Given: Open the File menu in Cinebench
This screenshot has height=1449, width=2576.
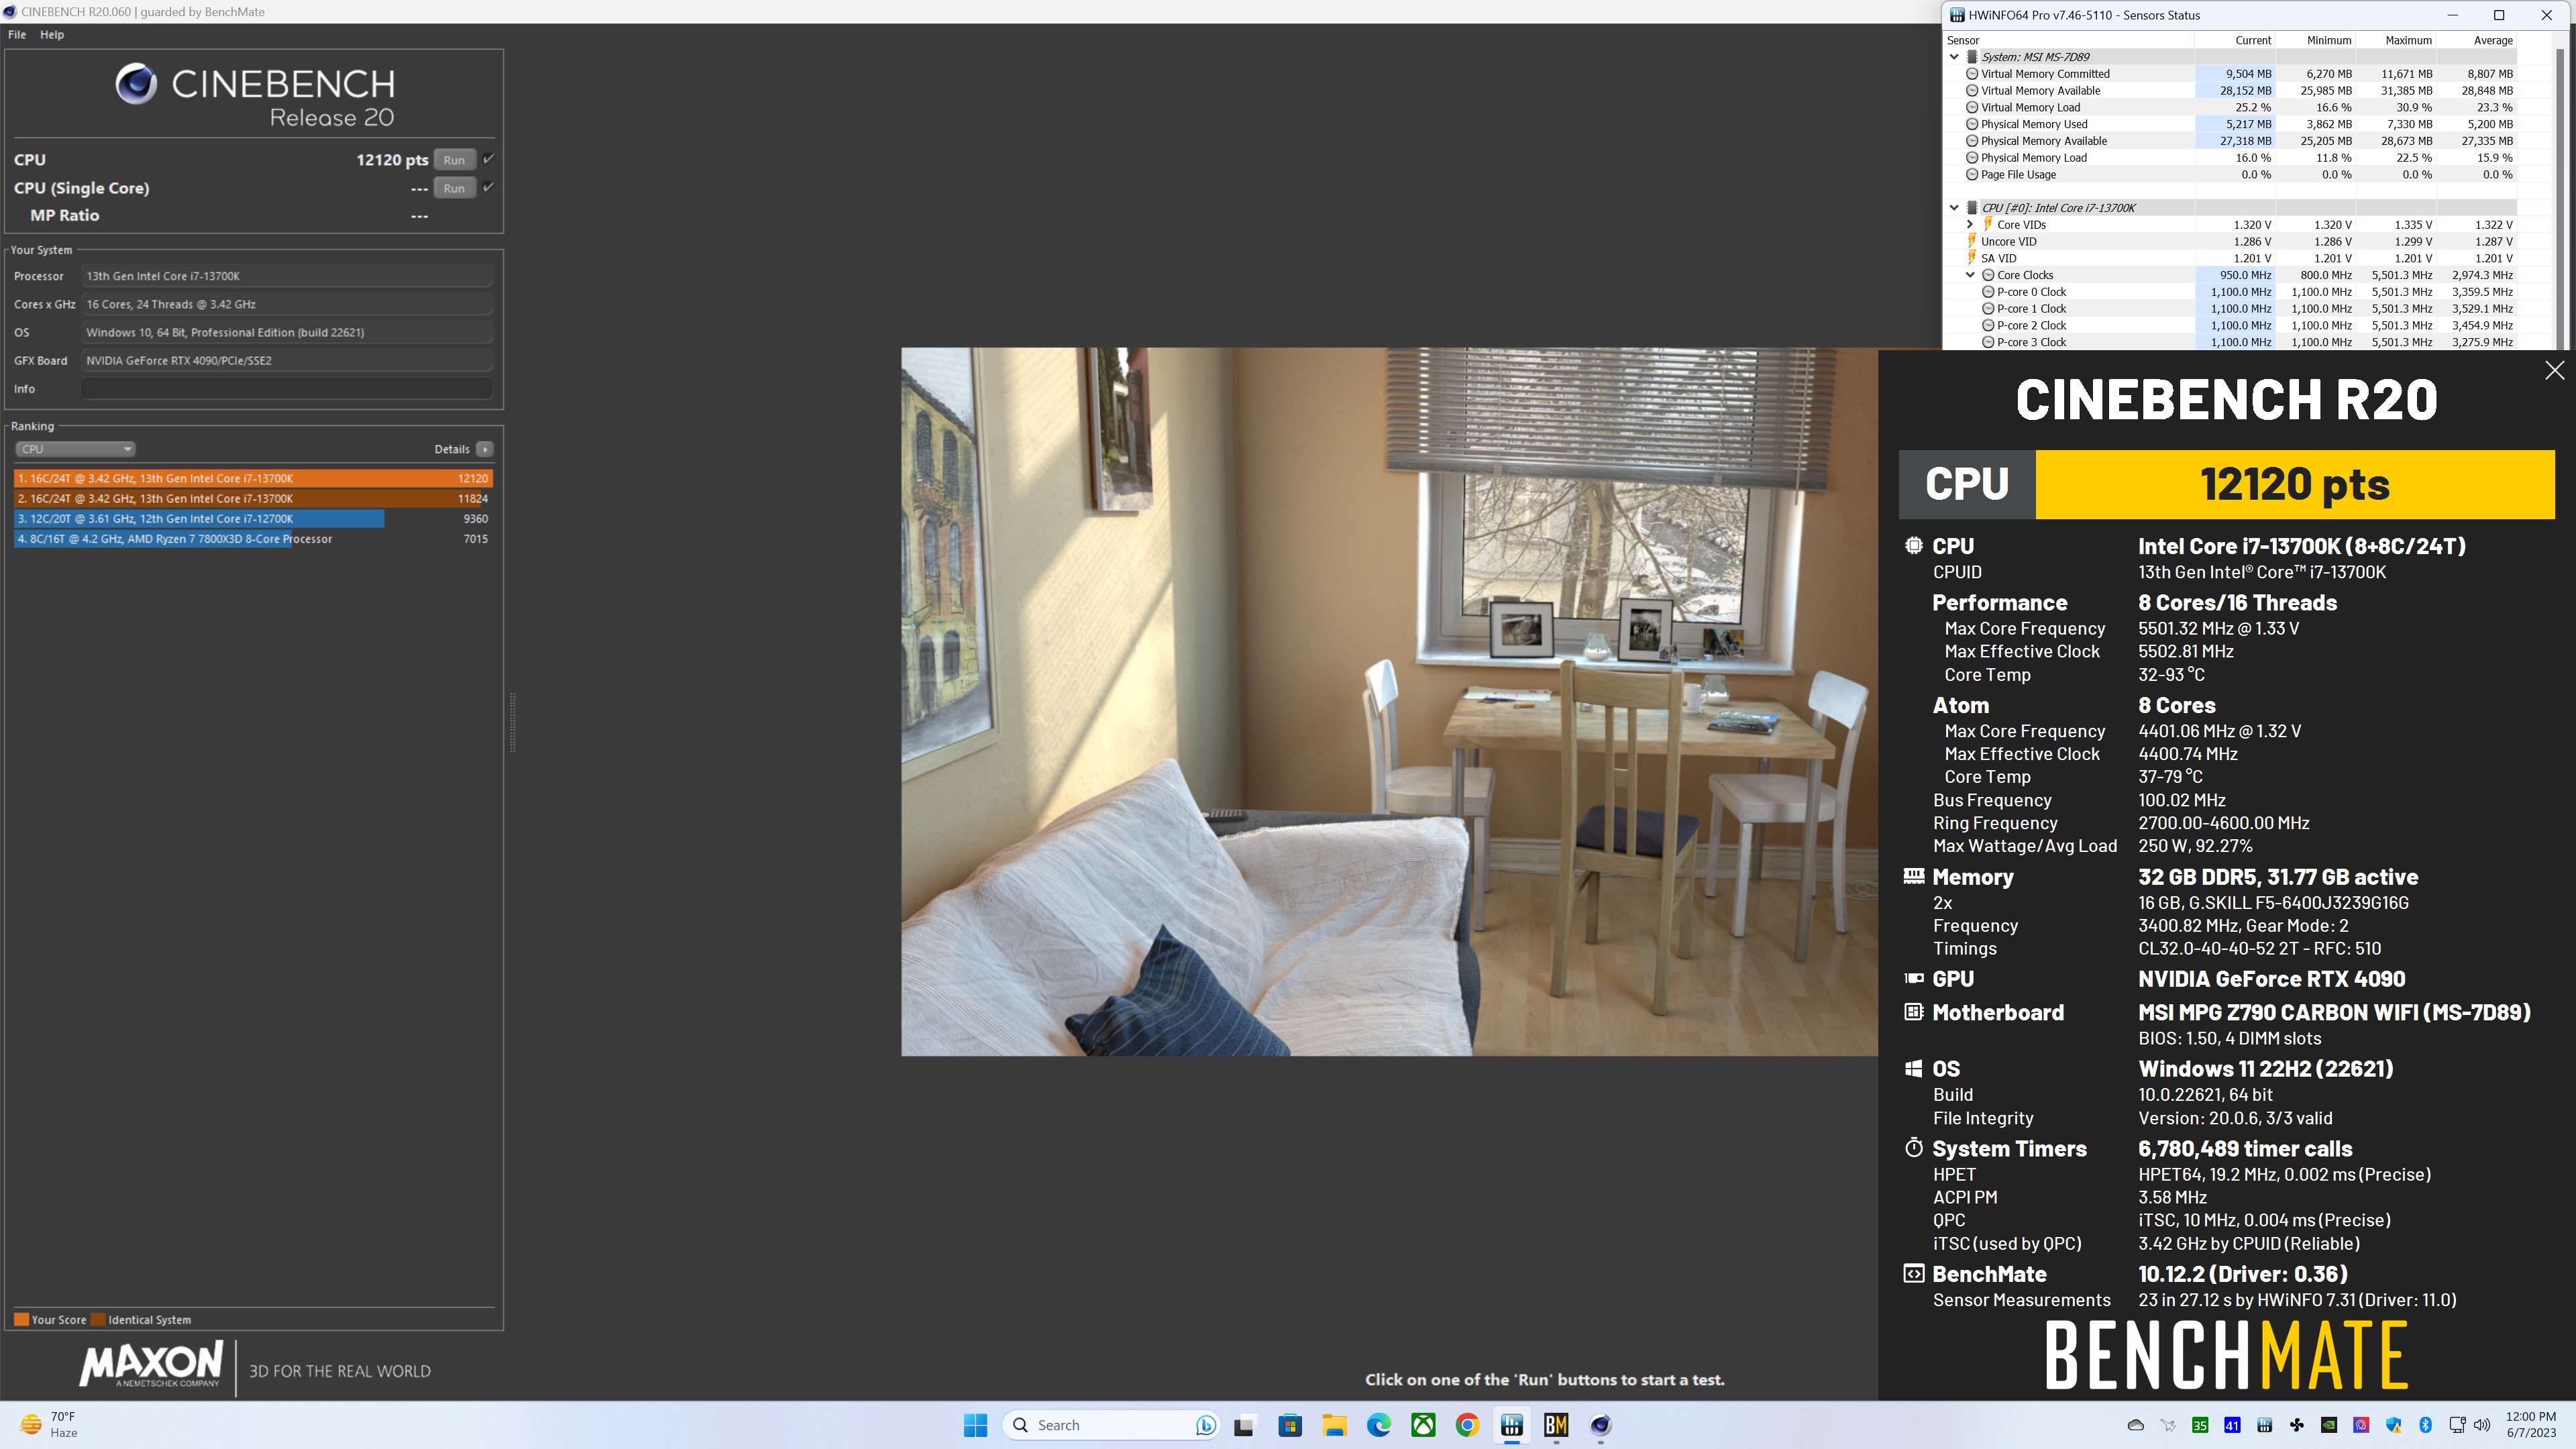Looking at the screenshot, I should 17,34.
